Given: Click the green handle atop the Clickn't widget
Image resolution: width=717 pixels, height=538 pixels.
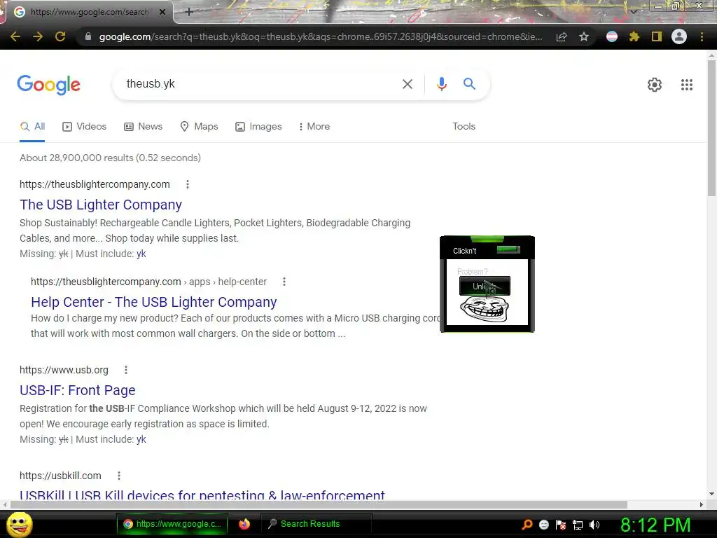Looking at the screenshot, I should pyautogui.click(x=487, y=239).
